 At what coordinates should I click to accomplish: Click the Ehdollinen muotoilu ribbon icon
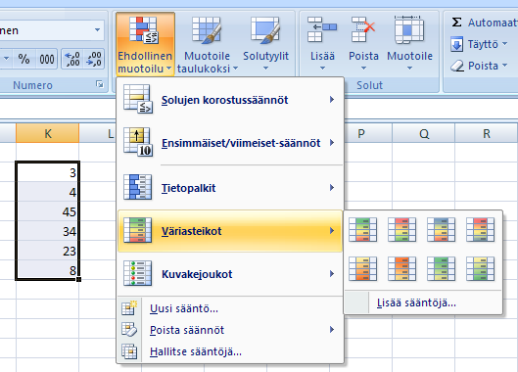click(x=145, y=44)
